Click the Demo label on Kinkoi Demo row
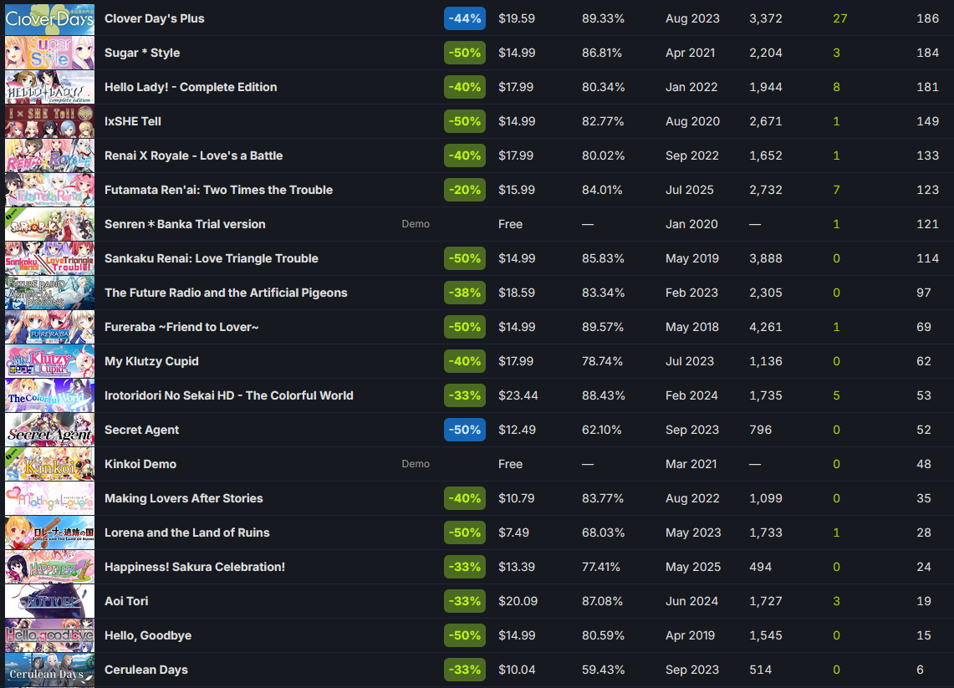Viewport: 954px width, 688px height. click(416, 464)
